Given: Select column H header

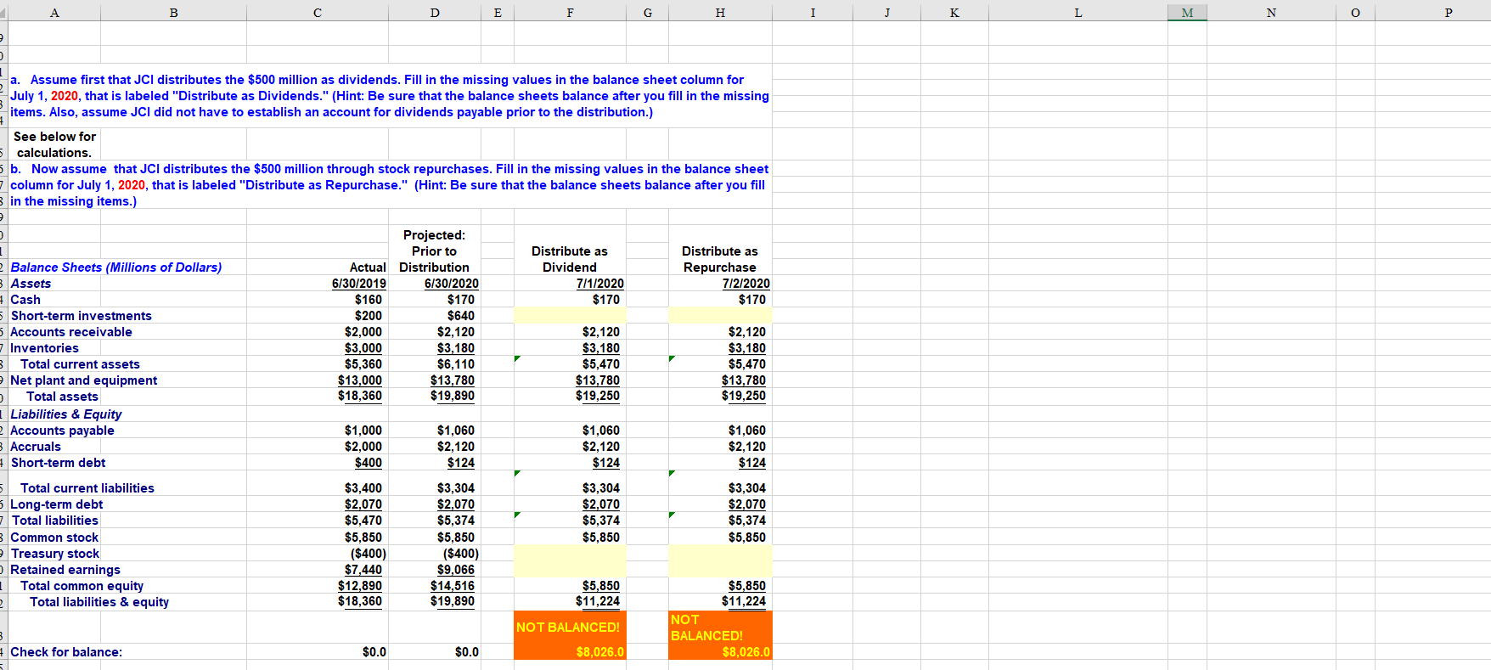Looking at the screenshot, I should coord(720,12).
